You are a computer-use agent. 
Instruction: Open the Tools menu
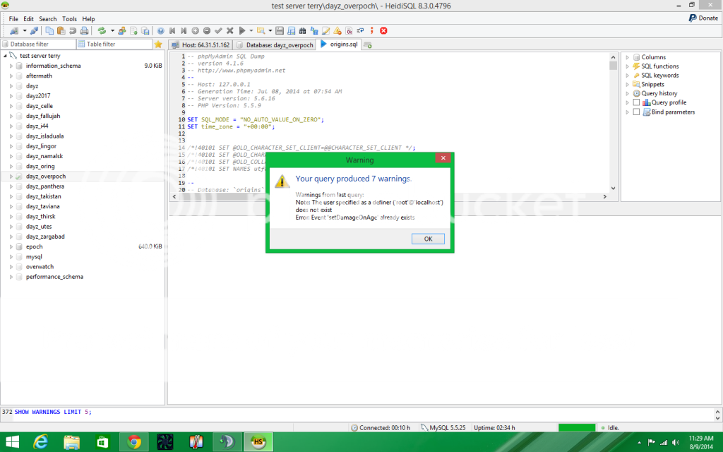(x=69, y=19)
